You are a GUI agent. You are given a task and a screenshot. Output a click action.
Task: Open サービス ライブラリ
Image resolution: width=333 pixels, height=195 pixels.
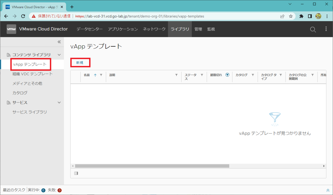[x=30, y=112]
